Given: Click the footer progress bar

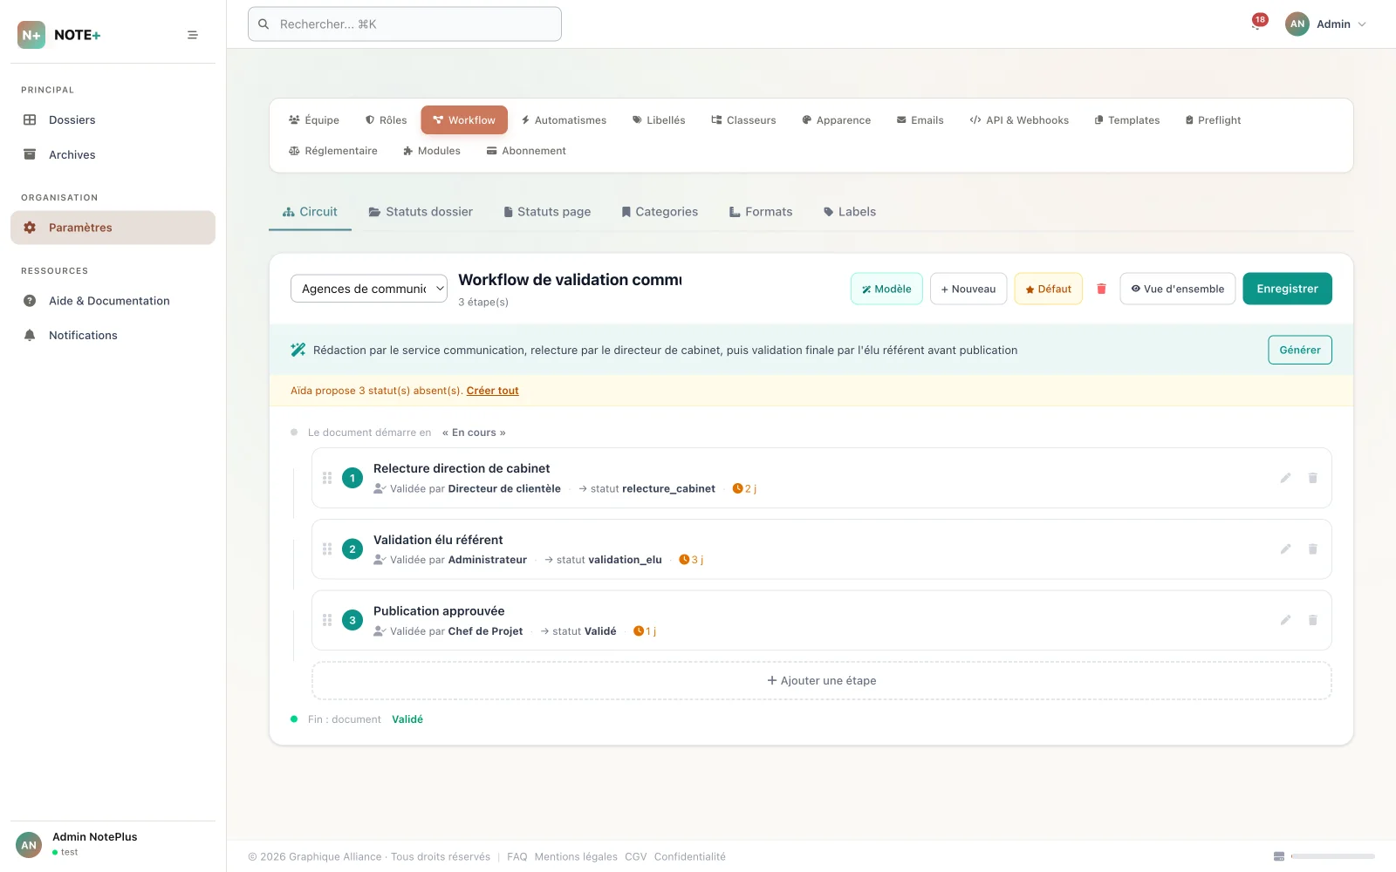Looking at the screenshot, I should point(1333,856).
